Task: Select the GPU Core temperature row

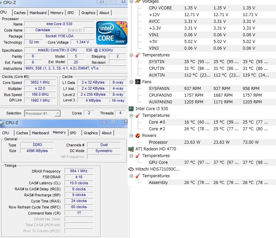Action: point(212,162)
